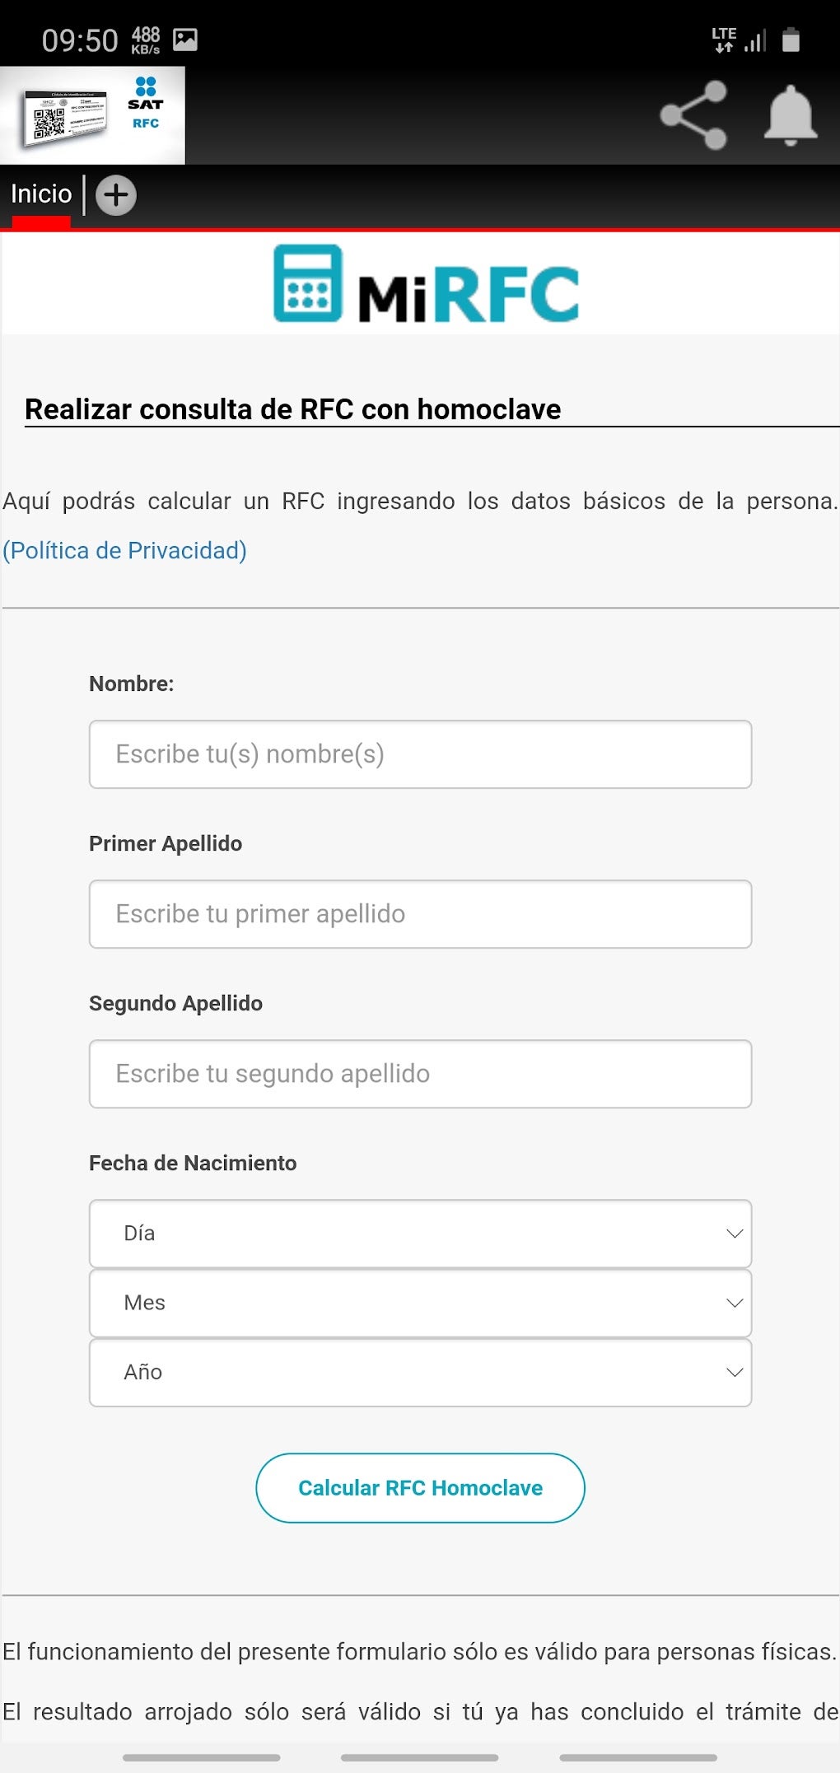840x1773 pixels.
Task: Click the Primer Apellido input field
Action: click(420, 913)
